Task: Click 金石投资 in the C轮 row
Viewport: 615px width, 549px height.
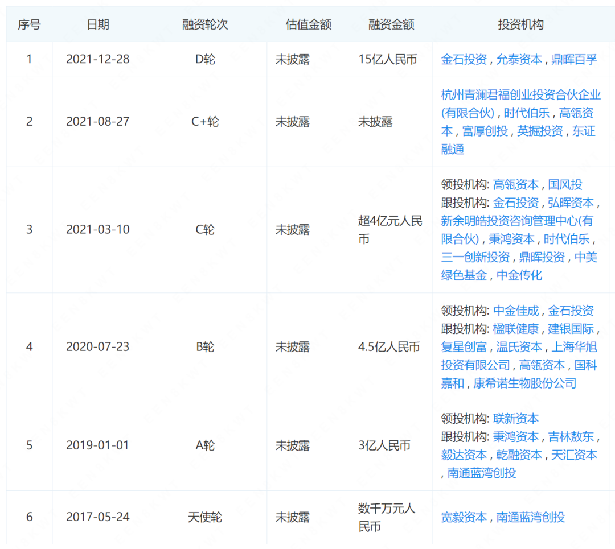Action: pos(516,203)
